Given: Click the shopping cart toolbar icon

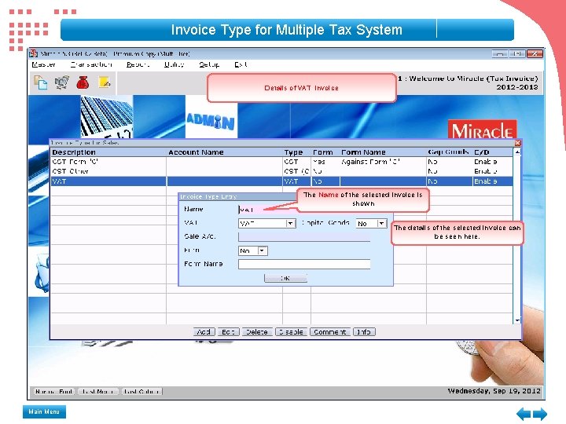Looking at the screenshot, I should pos(62,82).
